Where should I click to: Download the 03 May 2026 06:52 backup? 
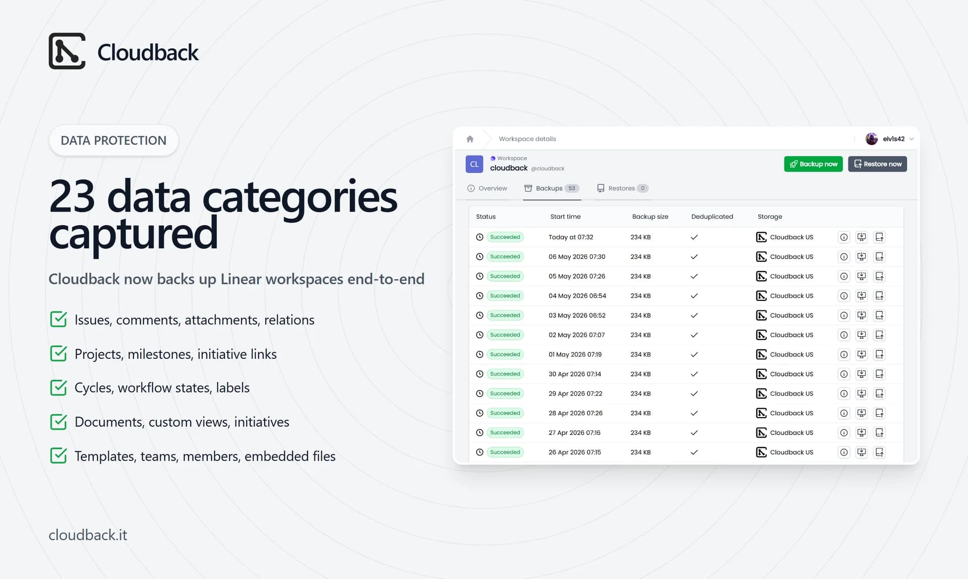862,315
